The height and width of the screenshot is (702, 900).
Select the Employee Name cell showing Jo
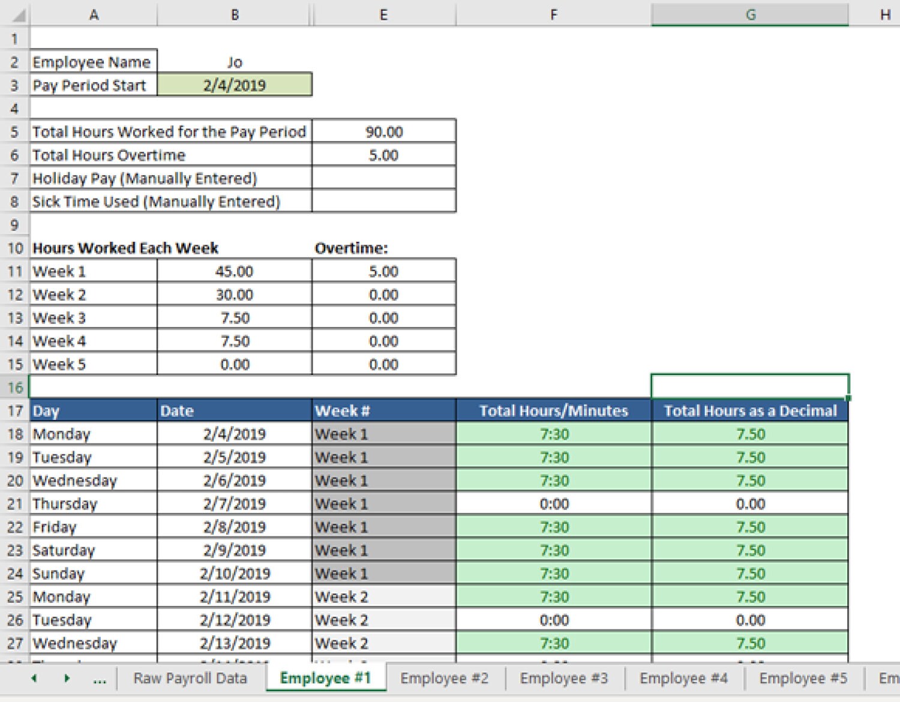pyautogui.click(x=235, y=61)
